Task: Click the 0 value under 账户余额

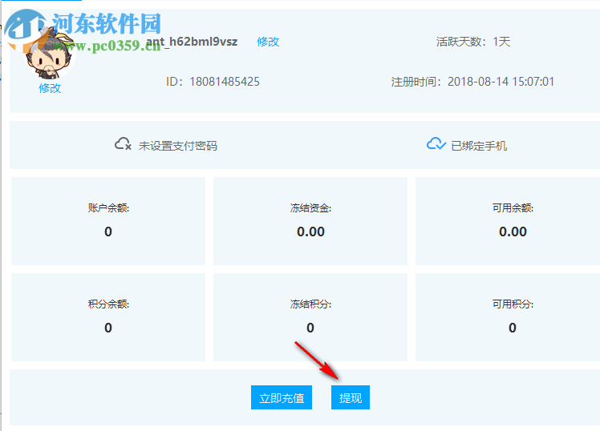Action: [x=108, y=232]
